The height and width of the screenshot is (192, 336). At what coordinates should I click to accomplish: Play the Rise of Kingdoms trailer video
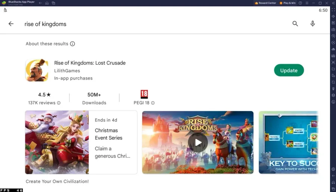click(198, 142)
